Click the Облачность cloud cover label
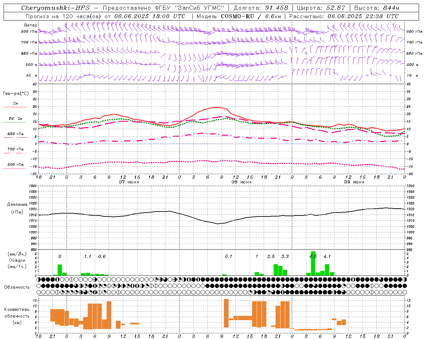This screenshot has width=424, height=339. (x=17, y=287)
